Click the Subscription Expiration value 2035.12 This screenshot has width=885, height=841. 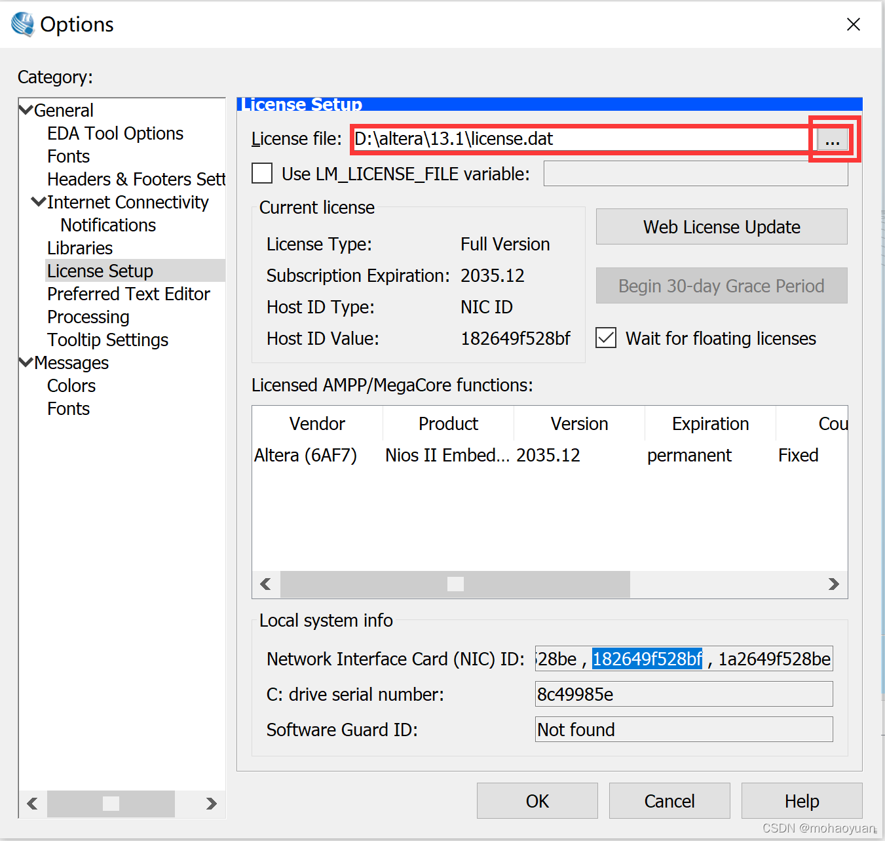coord(493,276)
